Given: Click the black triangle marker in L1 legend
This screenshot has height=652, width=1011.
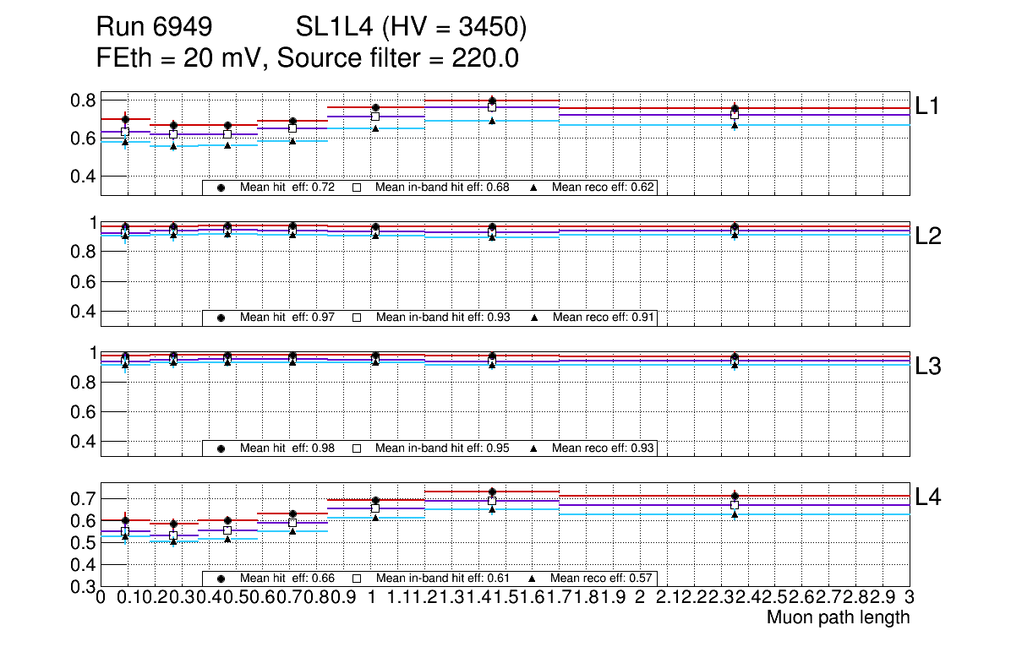Looking at the screenshot, I should (534, 187).
